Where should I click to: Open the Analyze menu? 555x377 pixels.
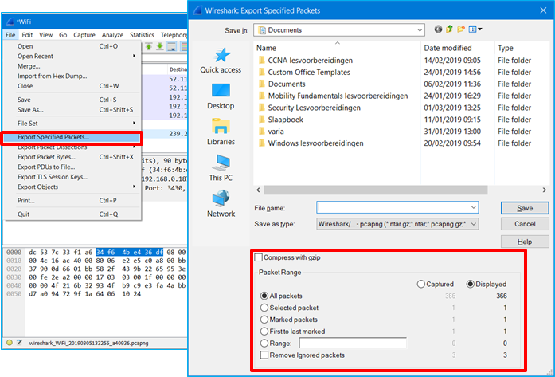click(112, 35)
